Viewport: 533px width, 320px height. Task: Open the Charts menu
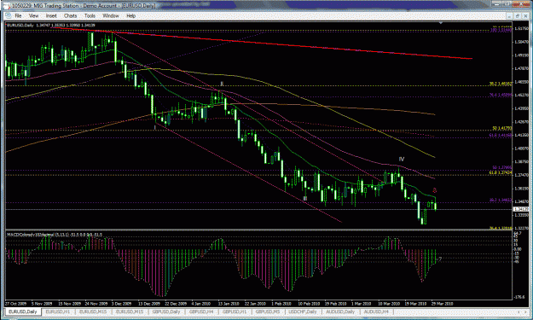[70, 15]
